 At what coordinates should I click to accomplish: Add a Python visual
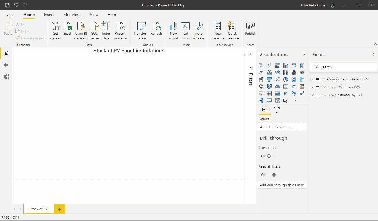(294, 94)
